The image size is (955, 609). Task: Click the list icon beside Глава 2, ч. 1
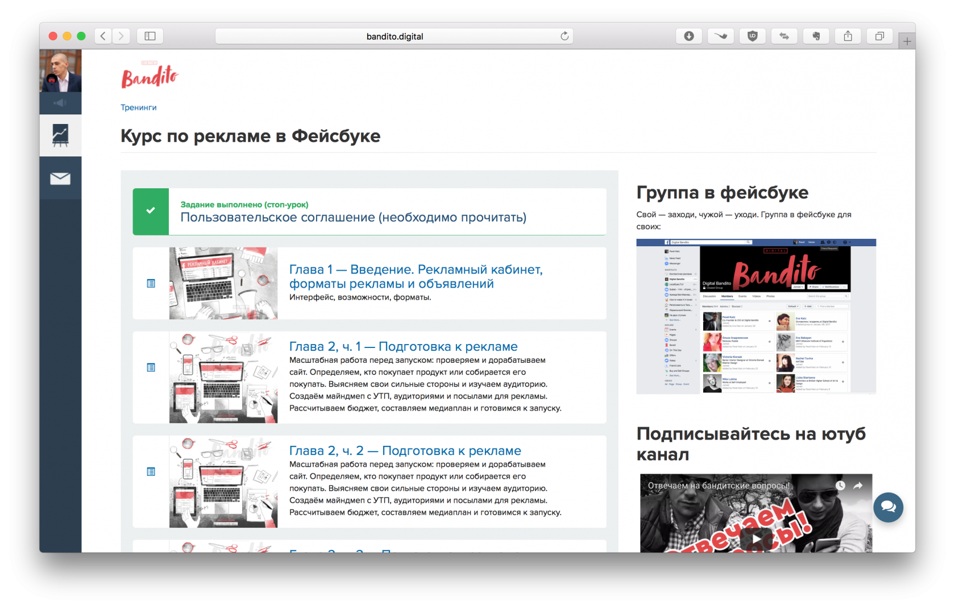tap(151, 367)
